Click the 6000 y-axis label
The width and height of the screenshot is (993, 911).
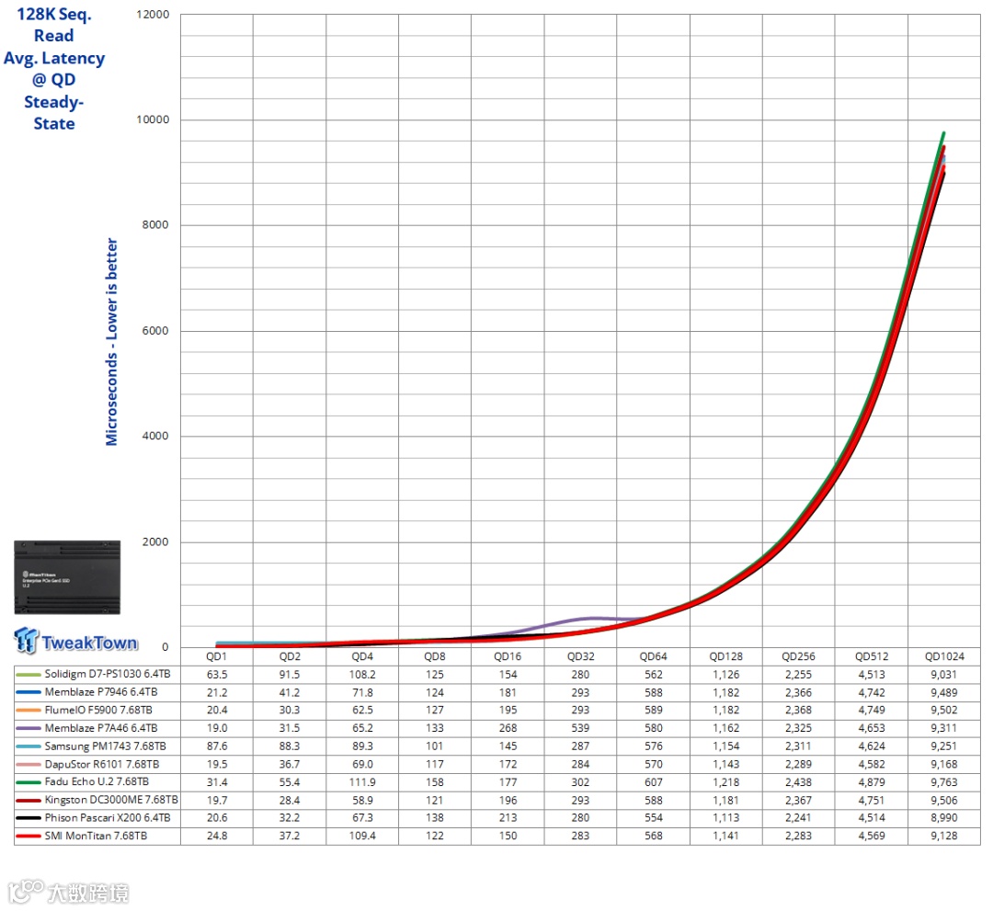point(155,330)
